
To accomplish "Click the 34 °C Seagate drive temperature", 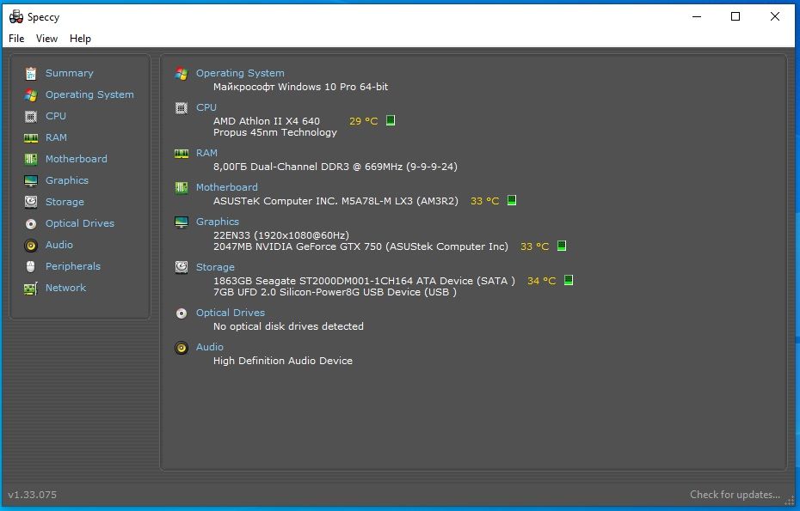I will (x=541, y=280).
